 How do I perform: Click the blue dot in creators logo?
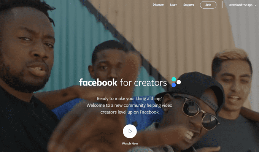click(x=173, y=85)
